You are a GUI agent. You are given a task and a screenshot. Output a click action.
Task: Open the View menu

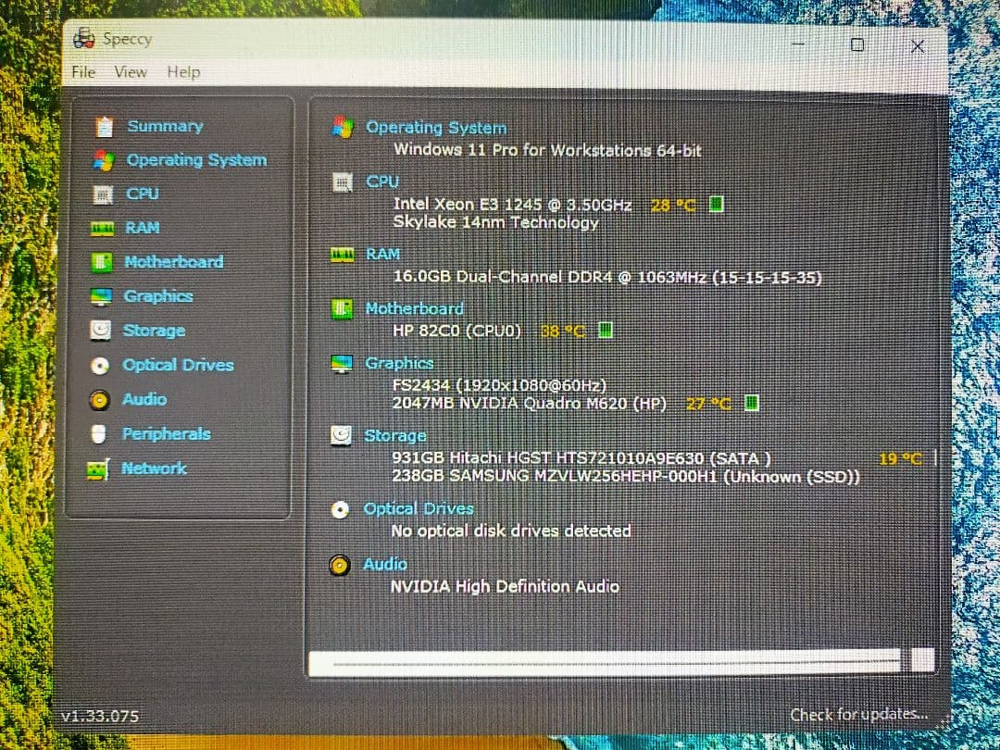(131, 71)
